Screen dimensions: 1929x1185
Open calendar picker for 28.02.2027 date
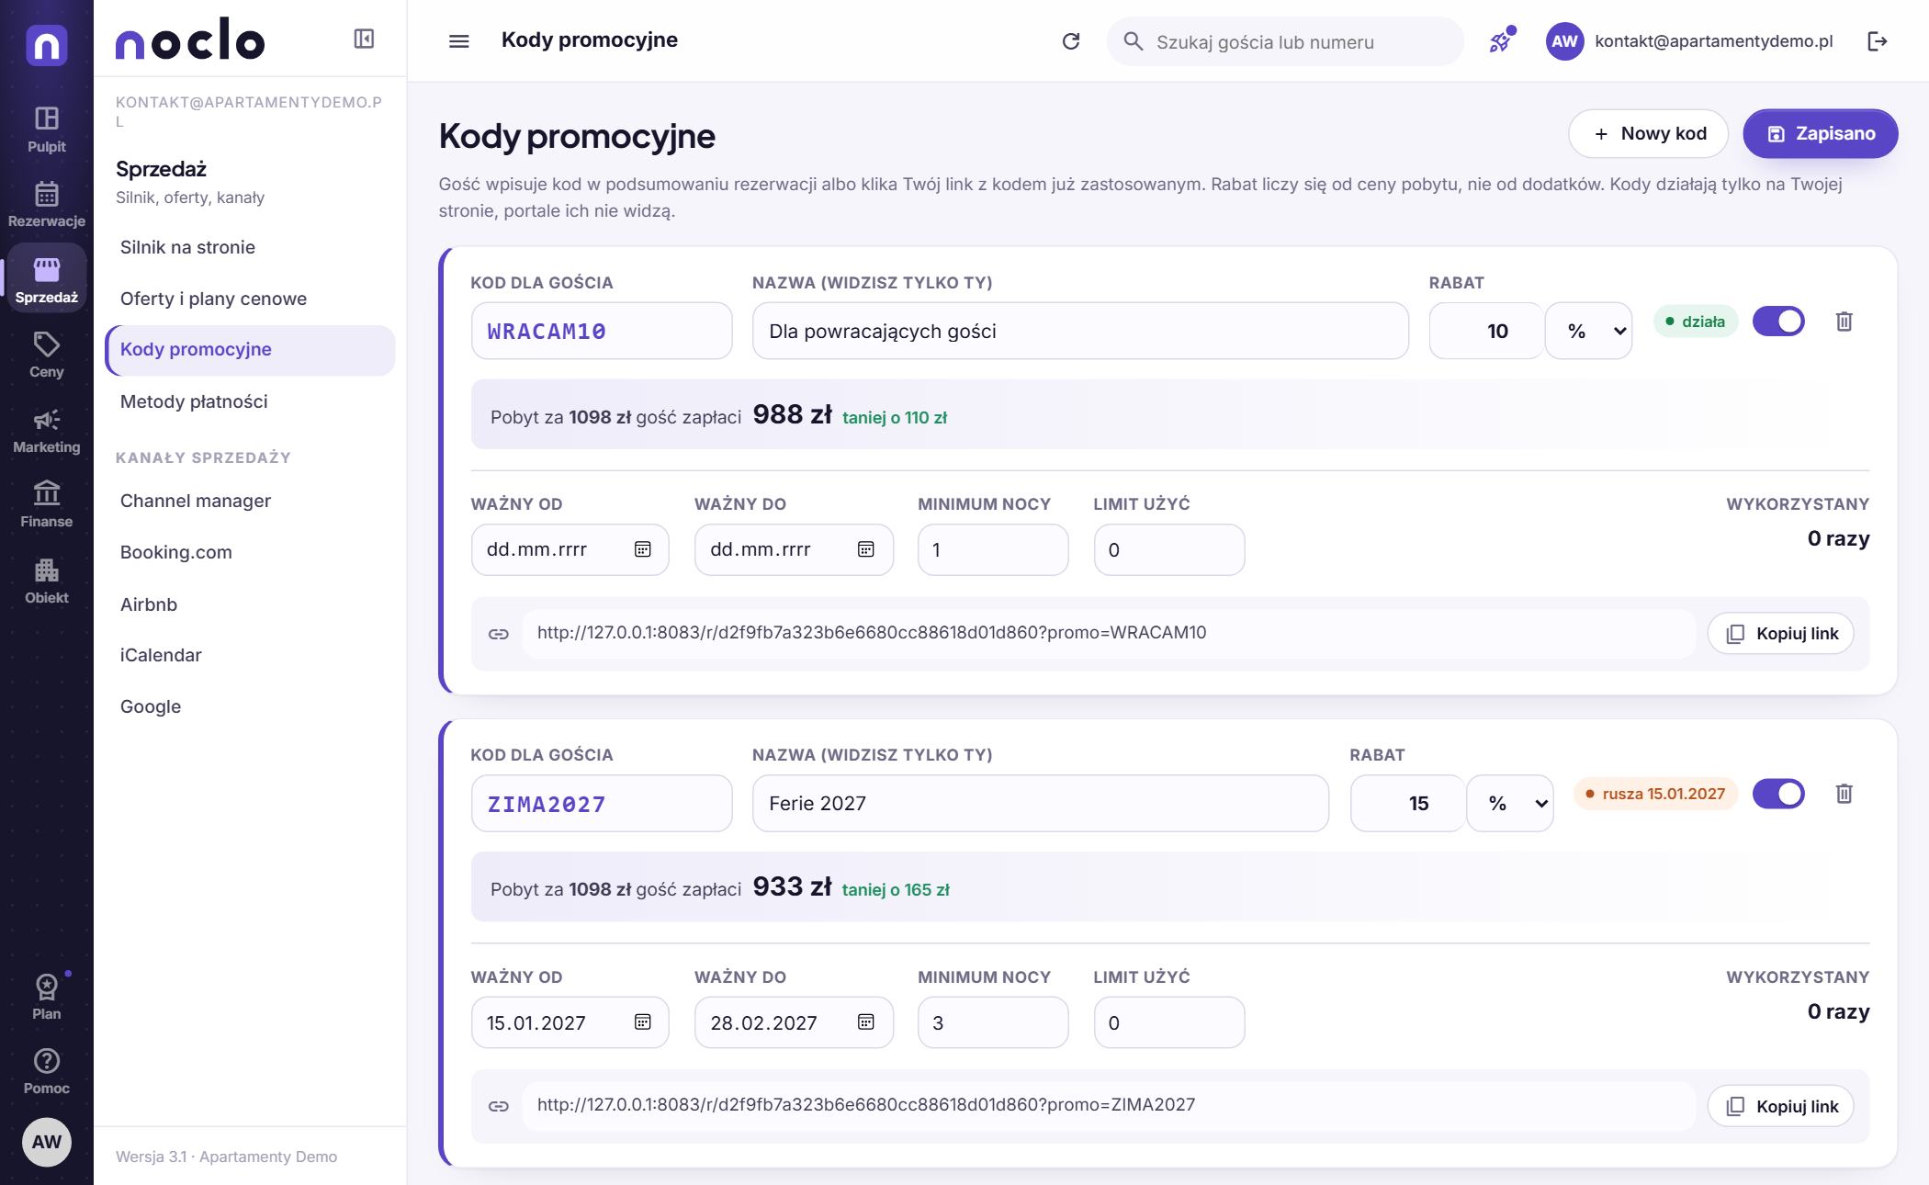coord(866,1022)
